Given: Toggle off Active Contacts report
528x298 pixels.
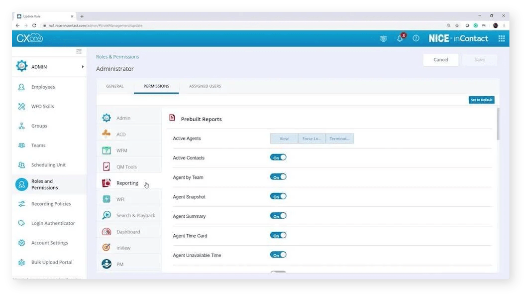Looking at the screenshot, I should 278,157.
